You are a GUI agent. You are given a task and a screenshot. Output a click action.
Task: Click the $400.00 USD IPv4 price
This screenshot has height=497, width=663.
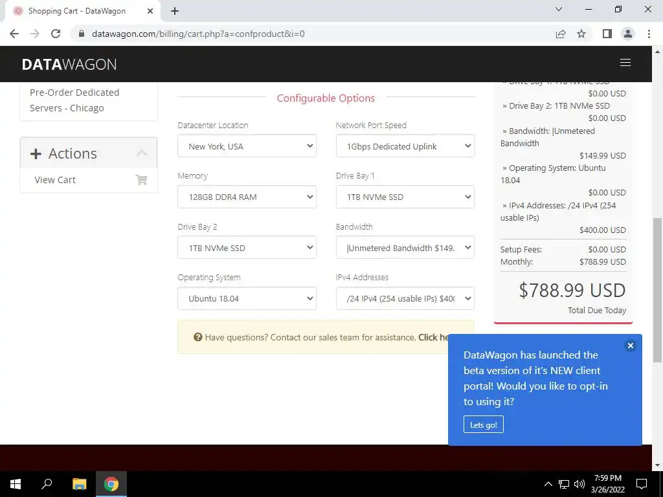603,230
